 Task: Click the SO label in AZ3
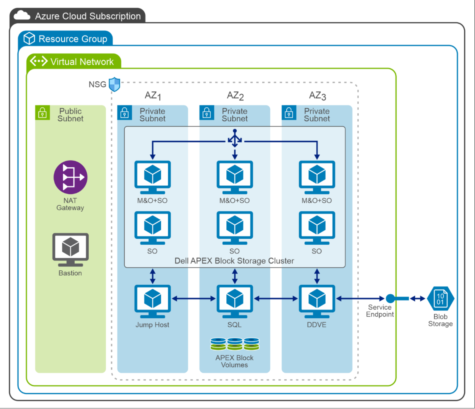pos(317,251)
